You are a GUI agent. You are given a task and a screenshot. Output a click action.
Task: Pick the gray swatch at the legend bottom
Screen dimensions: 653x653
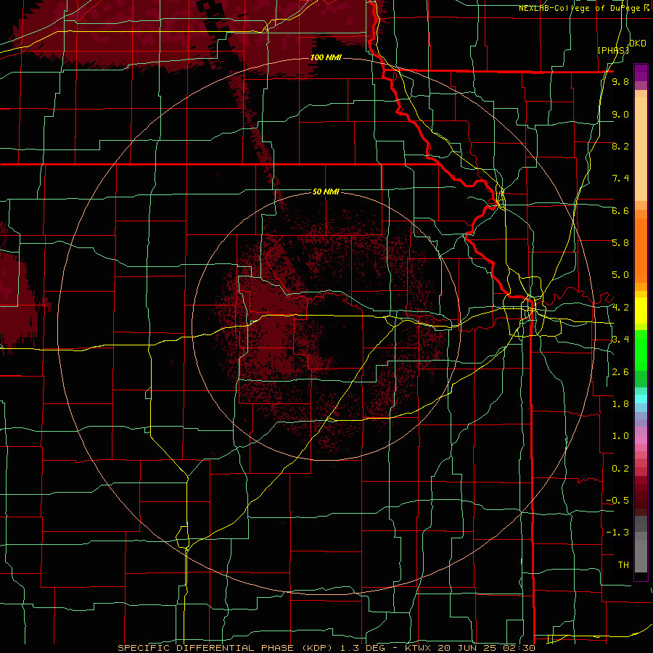(x=641, y=556)
